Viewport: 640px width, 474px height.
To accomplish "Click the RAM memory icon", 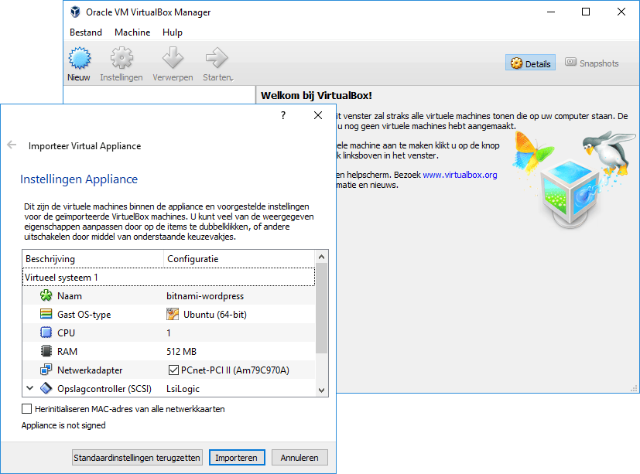I will click(46, 351).
